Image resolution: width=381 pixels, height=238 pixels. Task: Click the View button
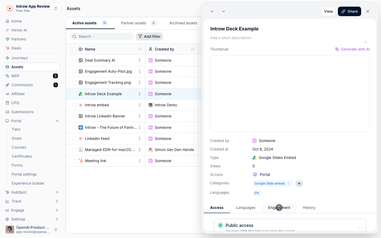click(328, 11)
